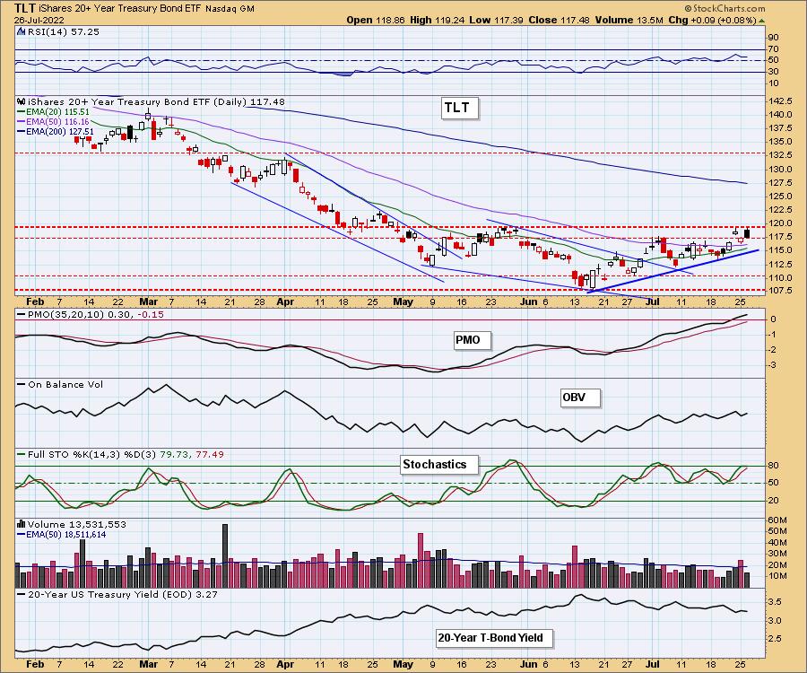Click the Feb label below the price panel
This screenshot has height=673, width=807.
click(34, 302)
